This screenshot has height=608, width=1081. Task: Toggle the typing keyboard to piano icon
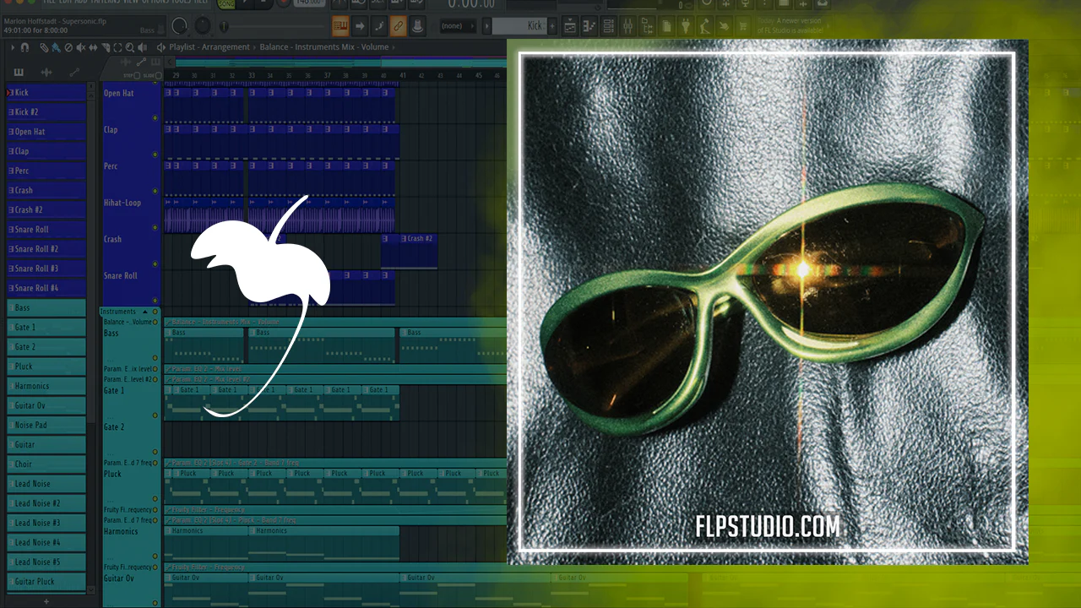tap(341, 26)
